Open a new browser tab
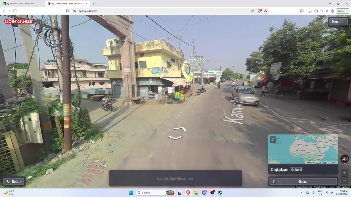 tap(94, 4)
